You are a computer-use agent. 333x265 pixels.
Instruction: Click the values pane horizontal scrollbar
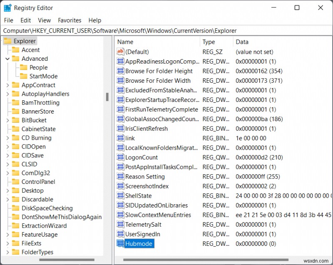(206, 260)
